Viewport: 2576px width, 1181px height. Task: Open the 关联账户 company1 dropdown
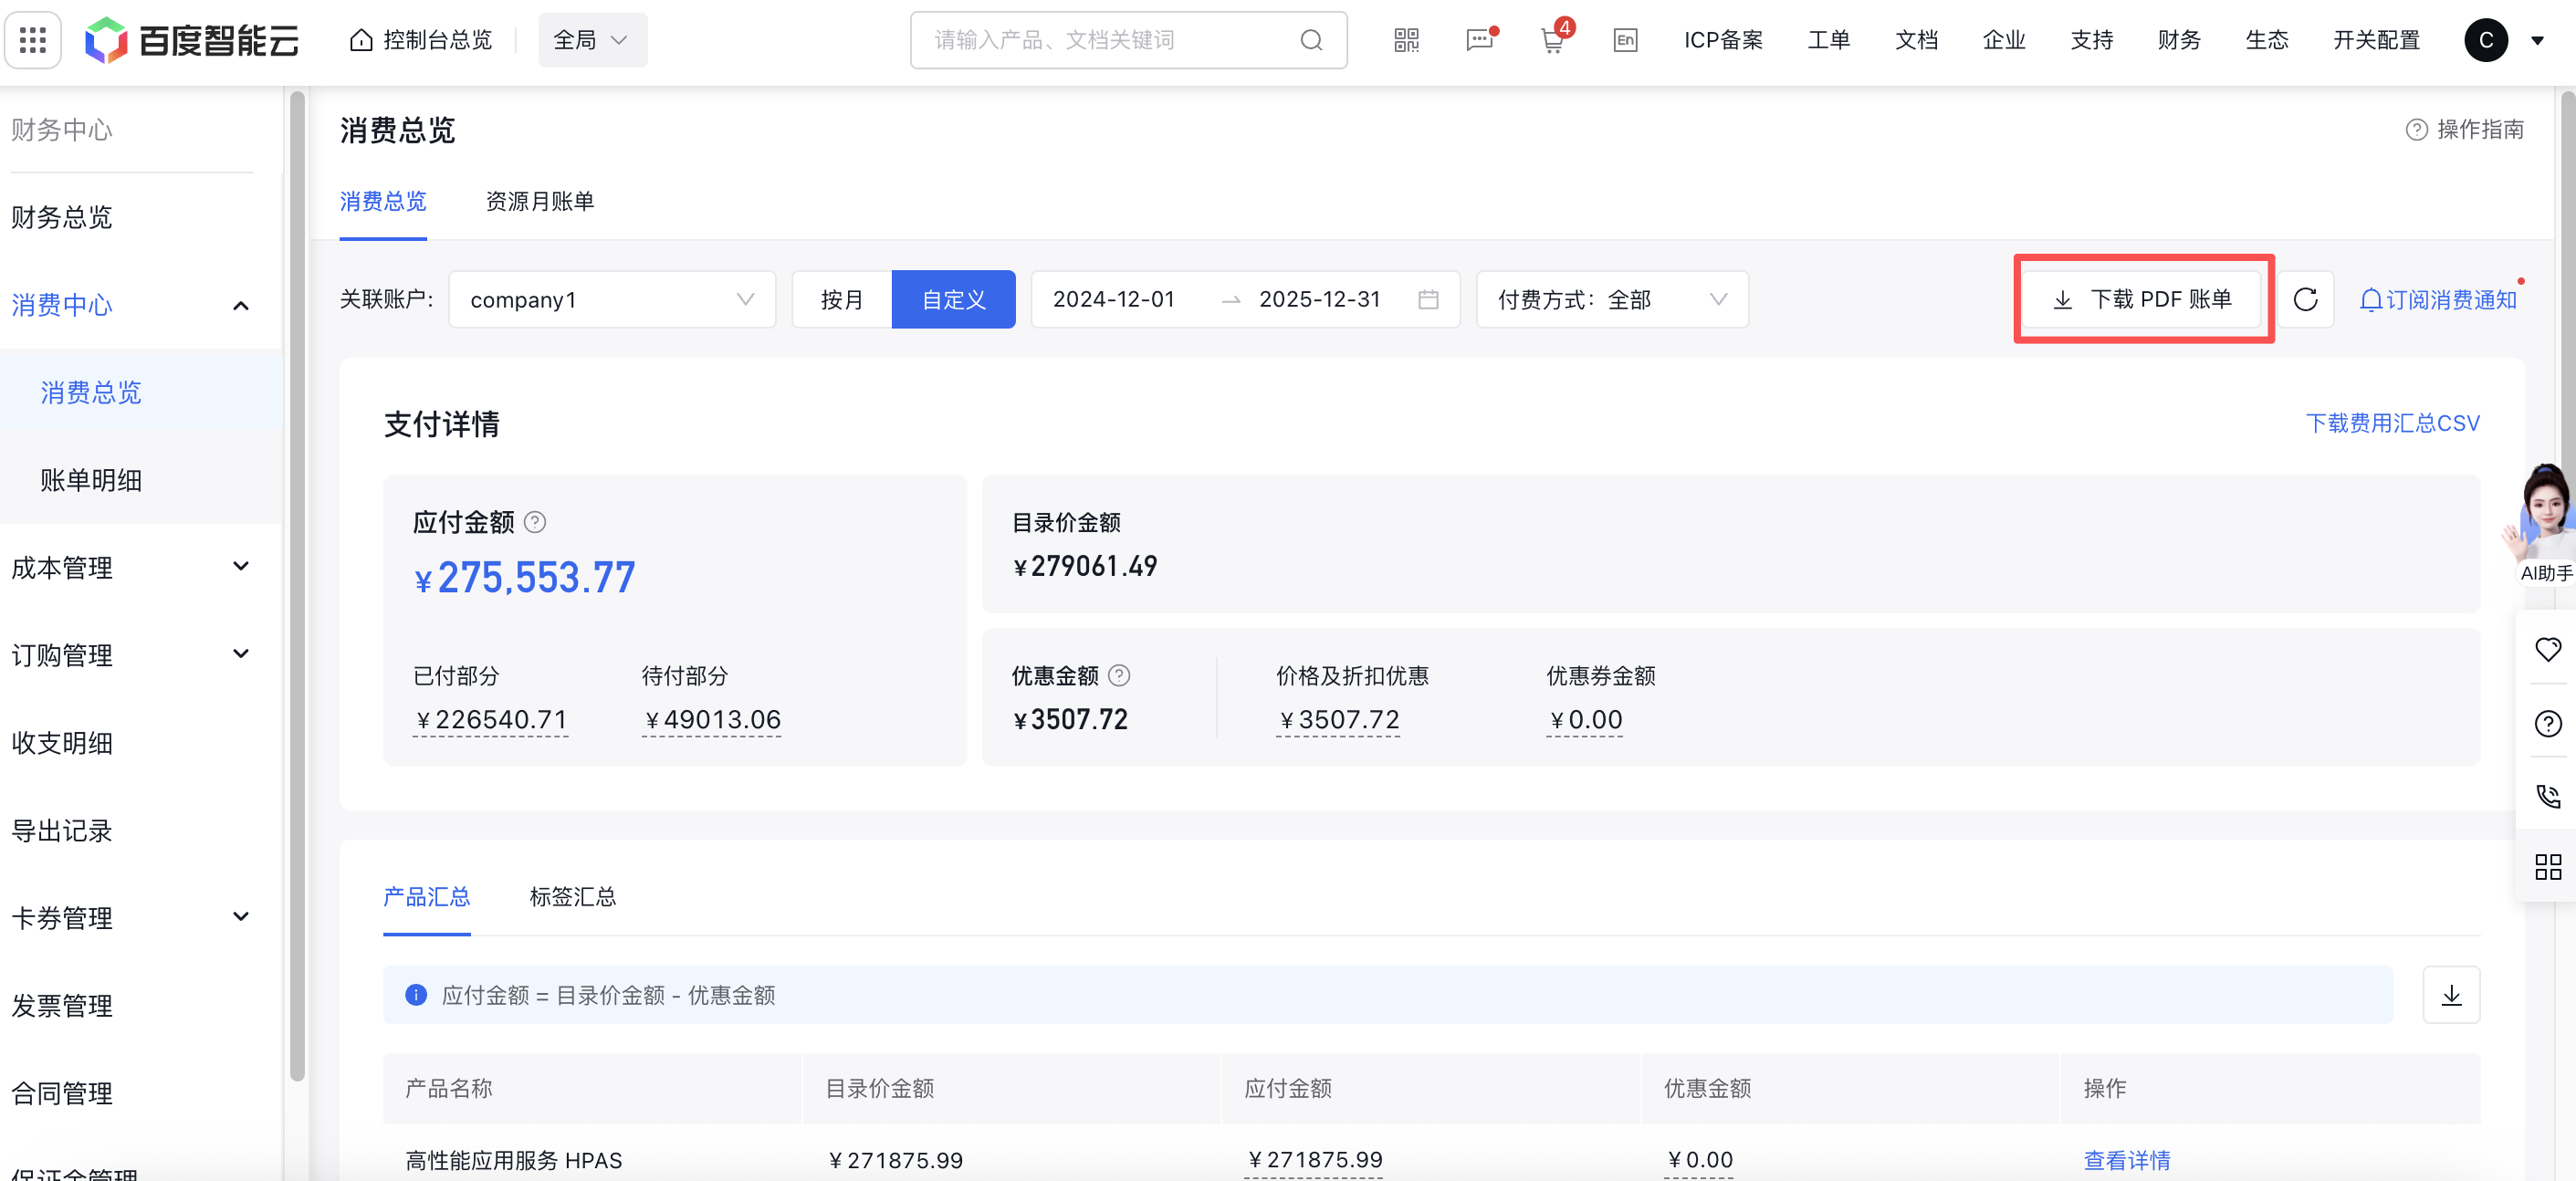point(611,299)
